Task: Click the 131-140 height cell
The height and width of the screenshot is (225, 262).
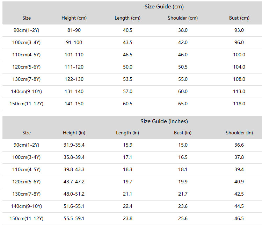Action: click(74, 91)
